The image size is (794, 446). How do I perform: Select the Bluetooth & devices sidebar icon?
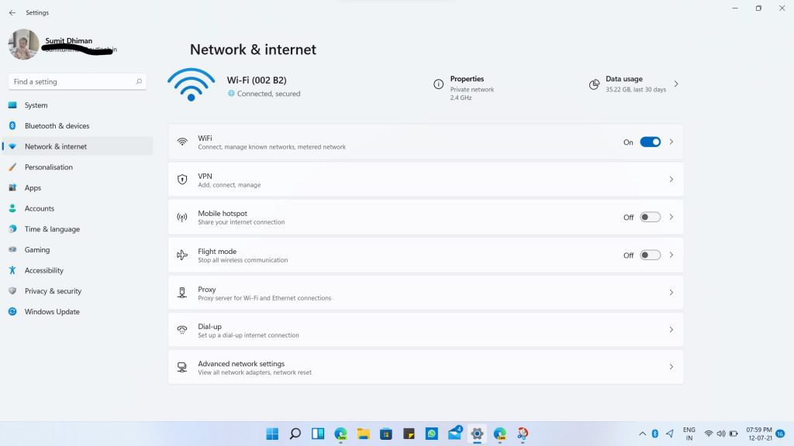pyautogui.click(x=11, y=125)
